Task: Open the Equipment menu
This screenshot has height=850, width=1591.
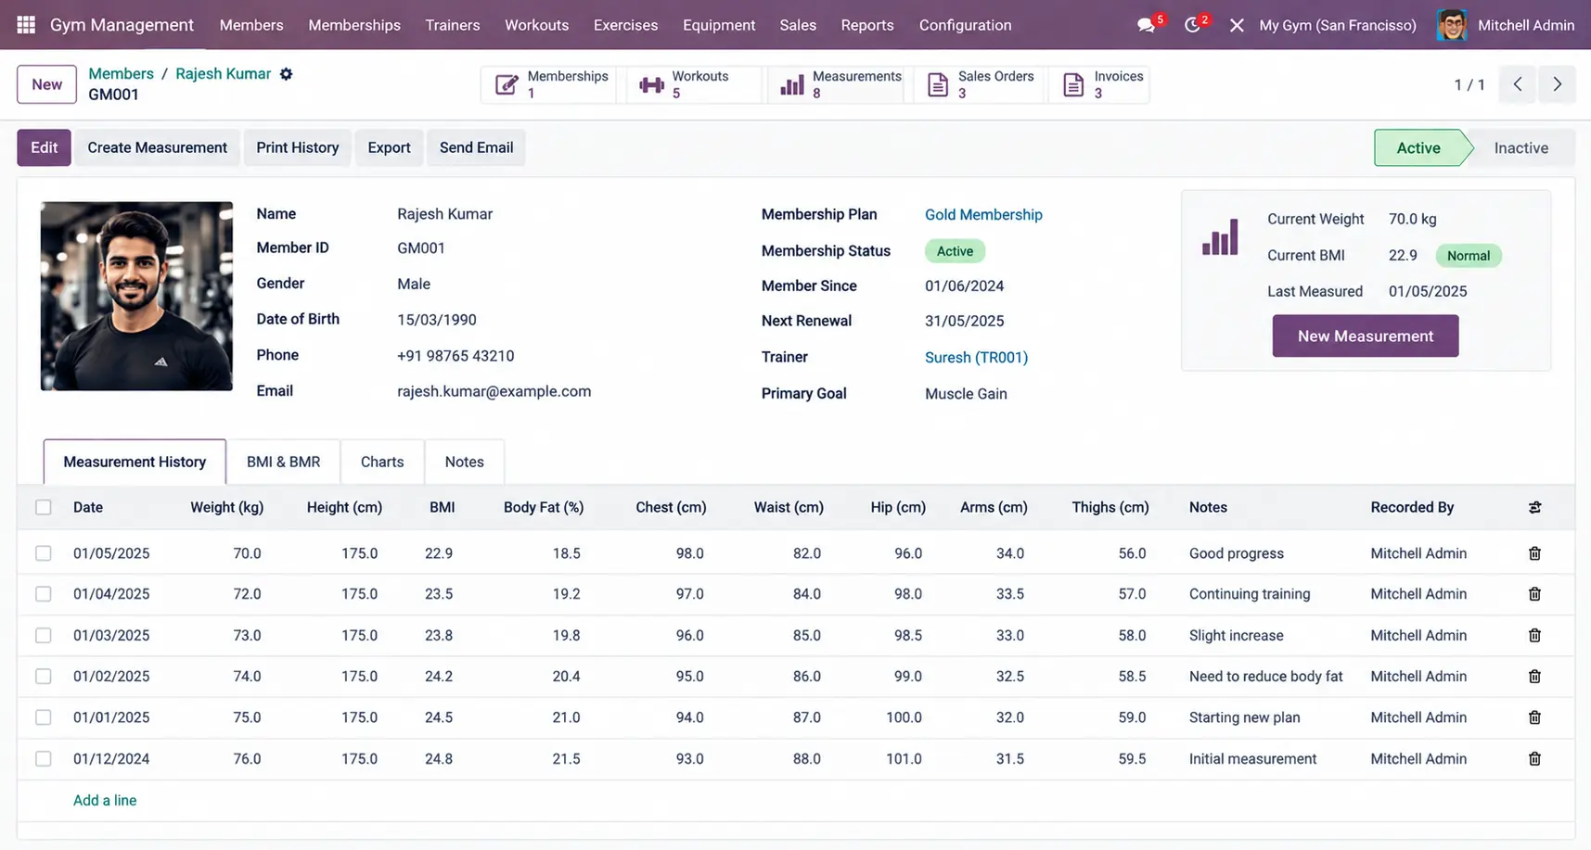Action: [x=719, y=25]
